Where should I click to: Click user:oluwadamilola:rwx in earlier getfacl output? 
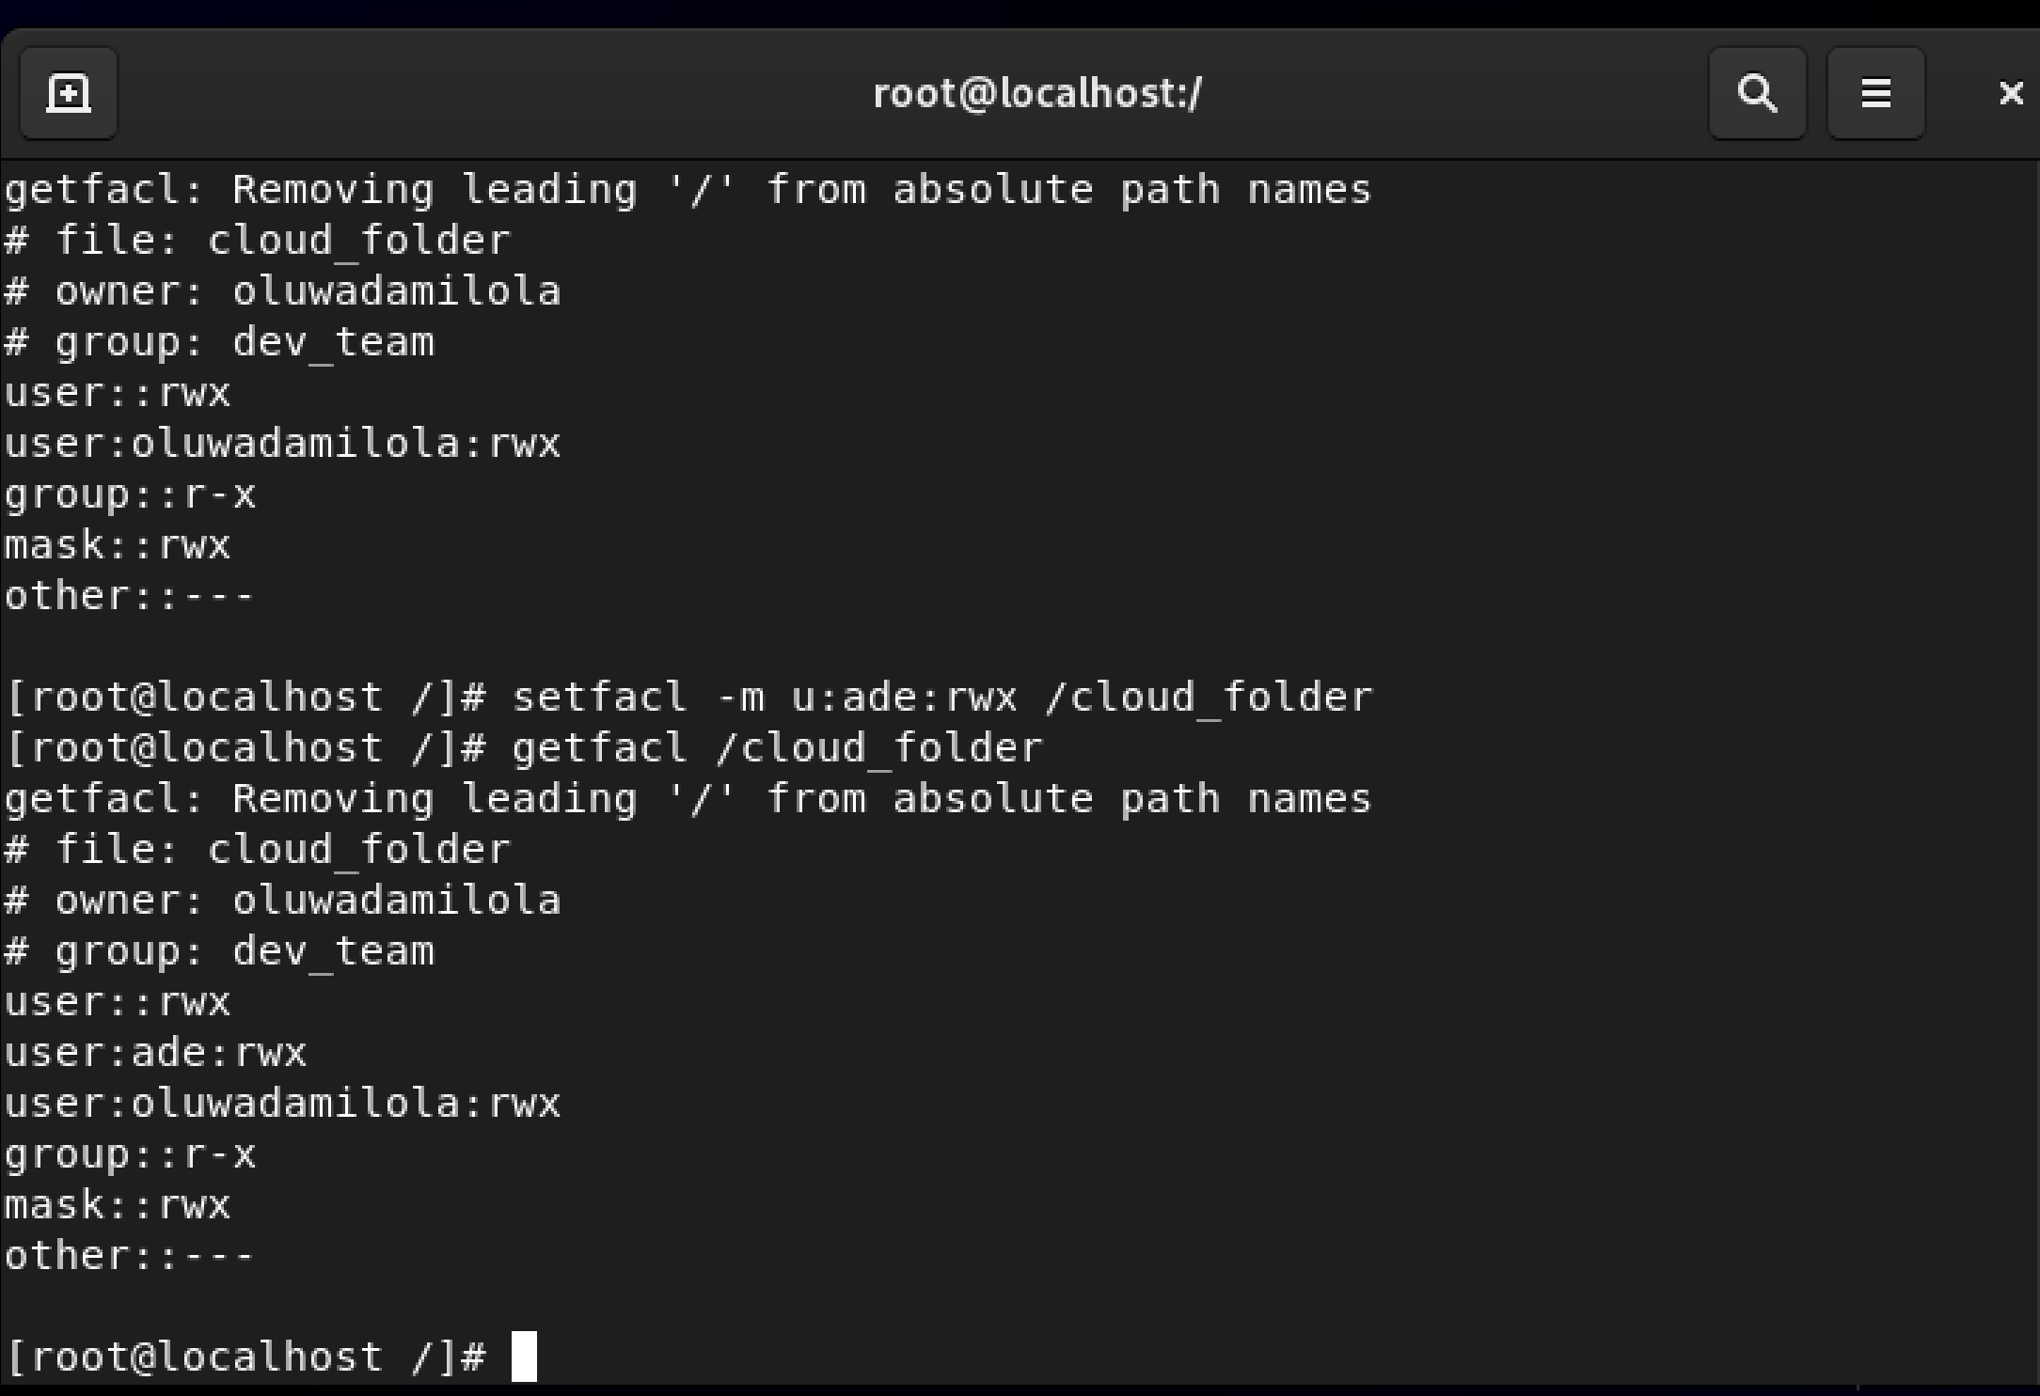(282, 444)
